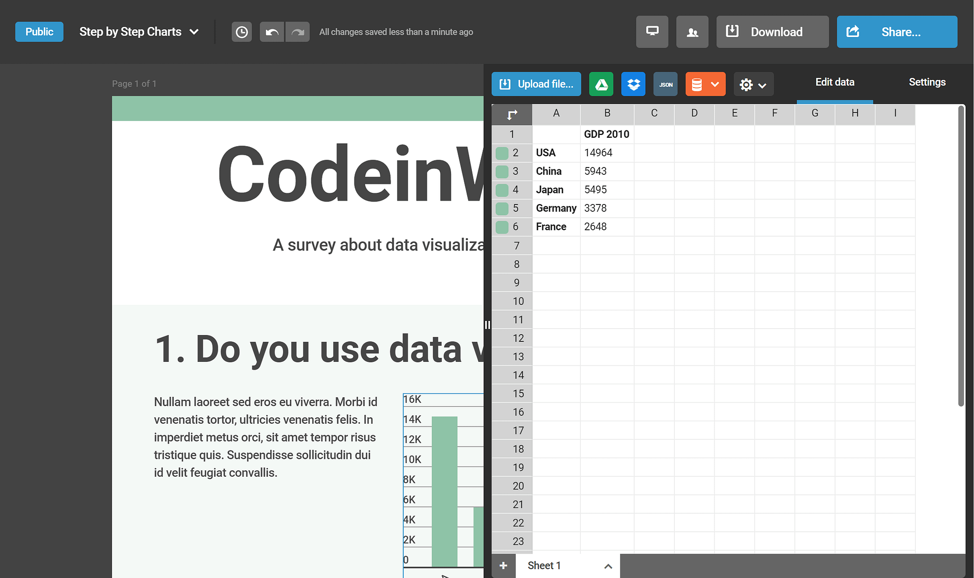974x578 pixels.
Task: Click the question 1 heading on the page
Action: (x=319, y=349)
